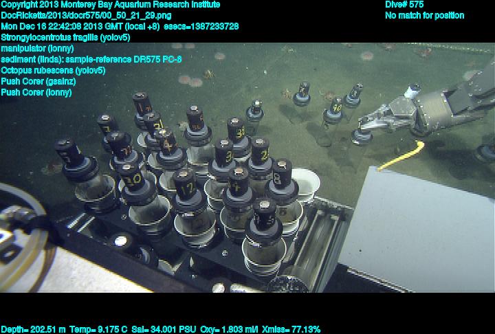Viewport: 495px width, 334px height.
Task: Select the manipulator (lonny) annotation
Action: (x=38, y=49)
